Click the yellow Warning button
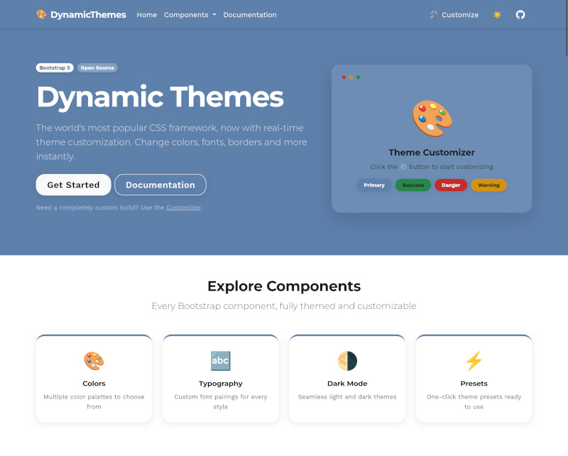The image size is (568, 456). 488,185
